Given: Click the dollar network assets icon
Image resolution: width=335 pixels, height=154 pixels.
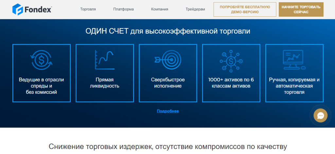Looking at the screenshot, I should click(231, 61).
